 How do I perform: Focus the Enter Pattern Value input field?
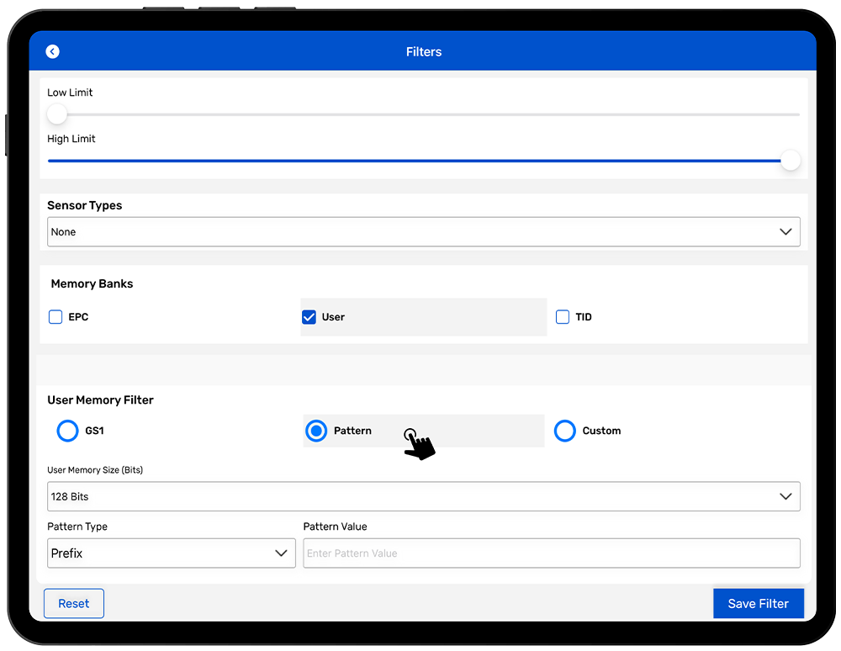click(551, 553)
